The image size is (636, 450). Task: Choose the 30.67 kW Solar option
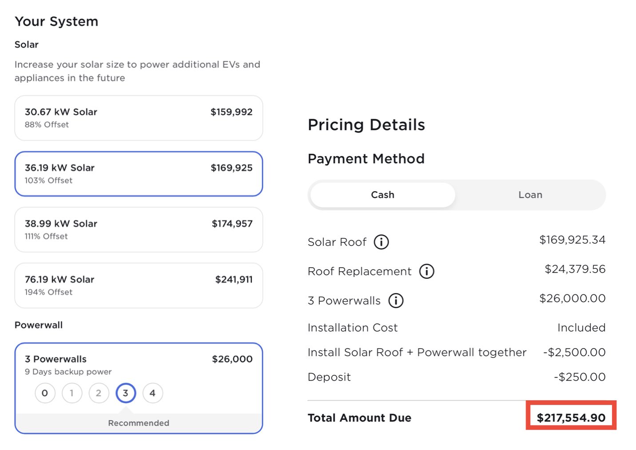tap(139, 118)
